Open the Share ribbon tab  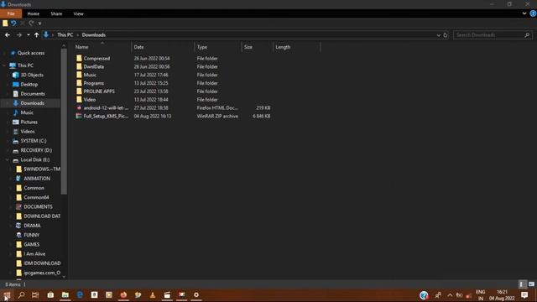56,13
